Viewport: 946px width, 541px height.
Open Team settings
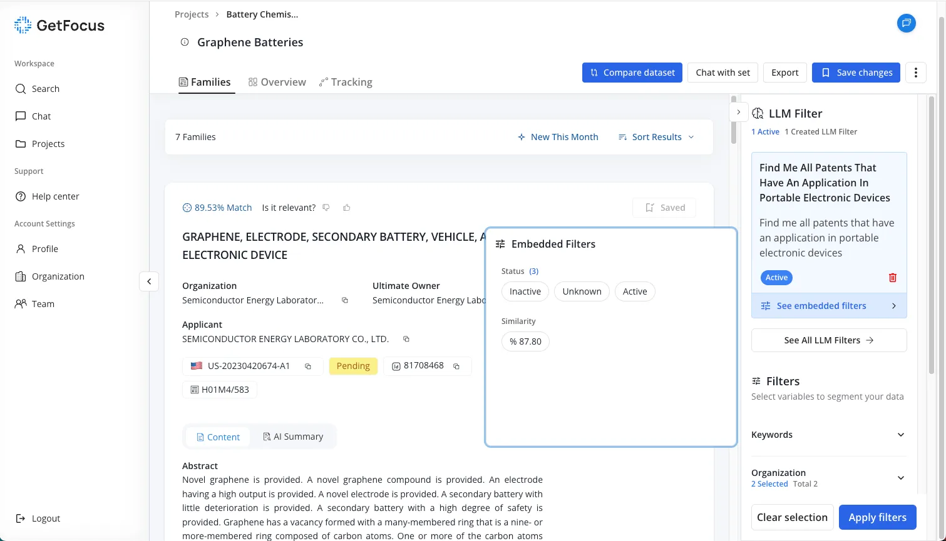pyautogui.click(x=35, y=304)
